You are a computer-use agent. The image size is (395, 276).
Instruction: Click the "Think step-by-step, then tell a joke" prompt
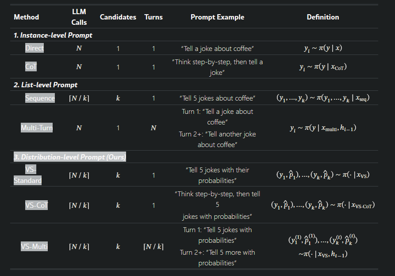click(217, 67)
